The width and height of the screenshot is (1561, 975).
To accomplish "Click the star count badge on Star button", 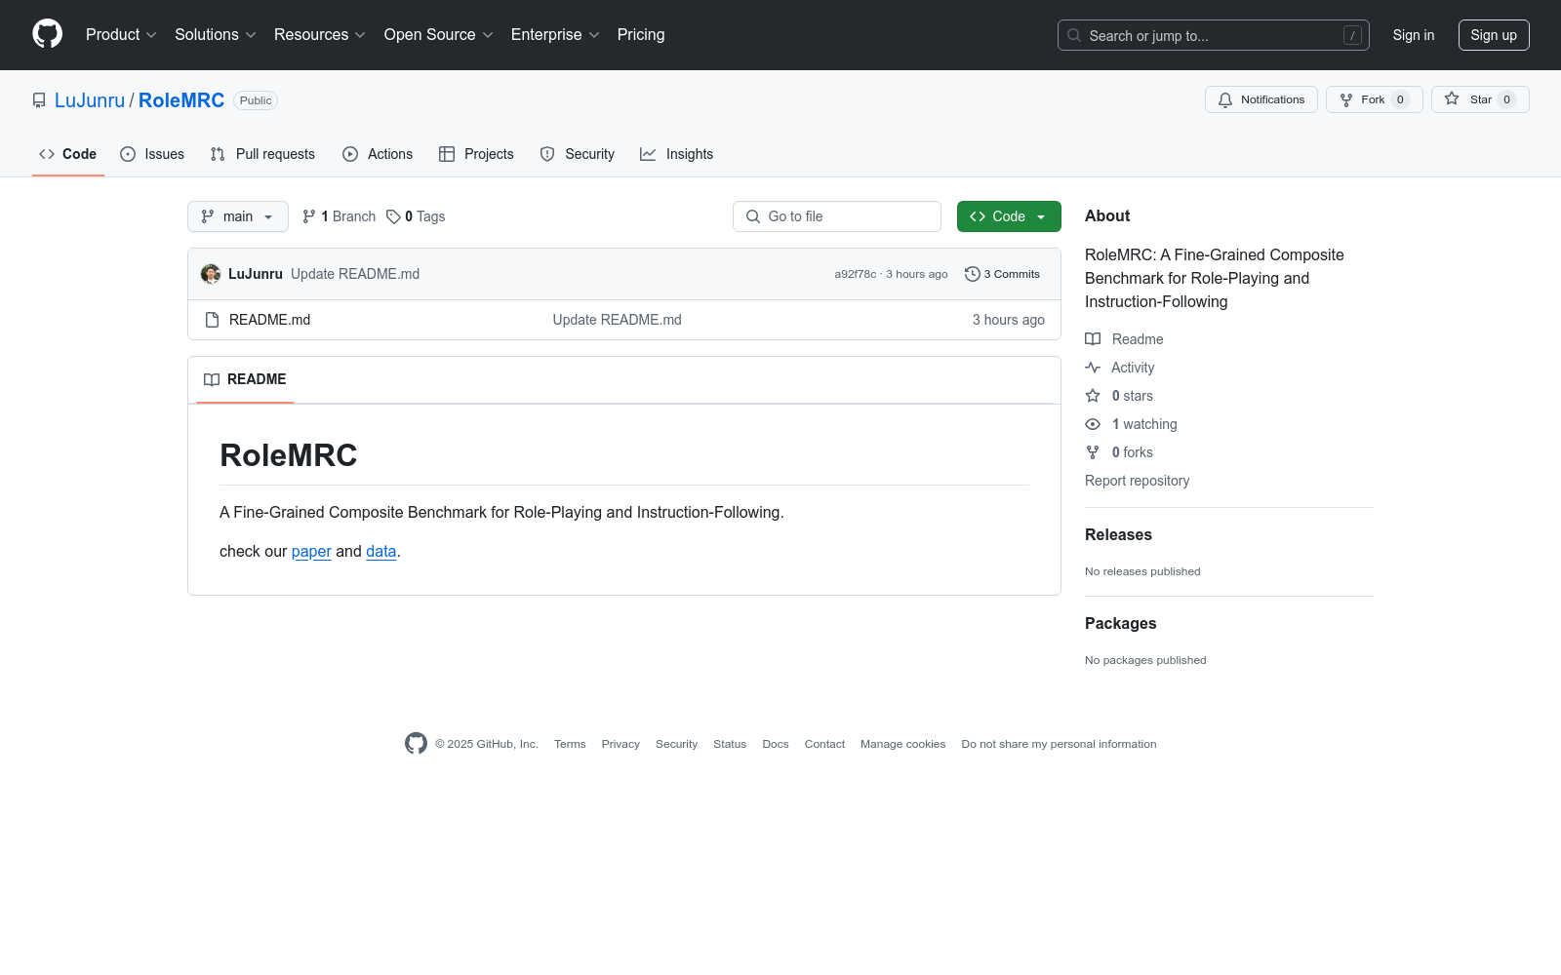I will (x=1506, y=99).
